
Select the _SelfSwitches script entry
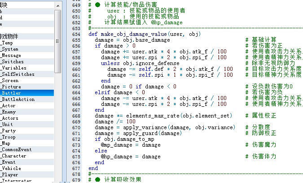tap(27, 74)
